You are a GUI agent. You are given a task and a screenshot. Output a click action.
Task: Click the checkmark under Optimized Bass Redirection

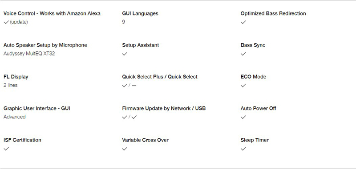(x=243, y=22)
